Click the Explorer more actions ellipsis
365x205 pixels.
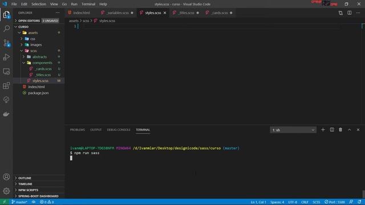58,13
